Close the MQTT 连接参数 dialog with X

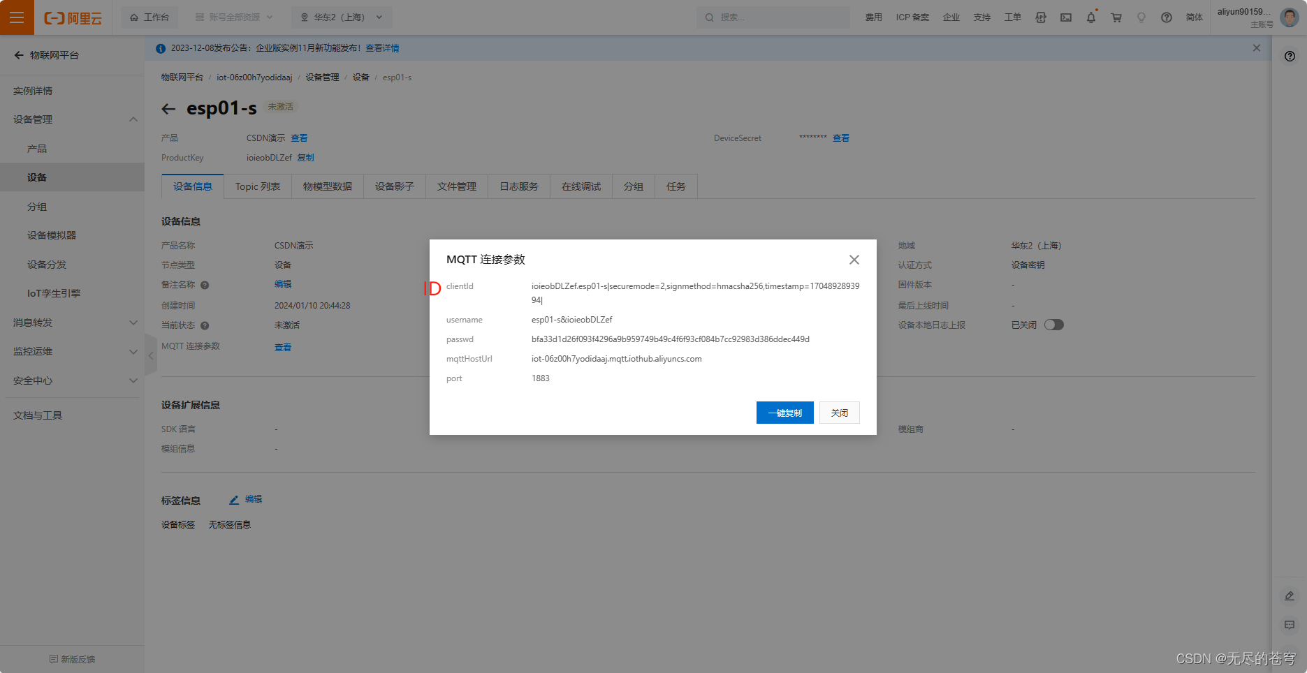(x=854, y=260)
